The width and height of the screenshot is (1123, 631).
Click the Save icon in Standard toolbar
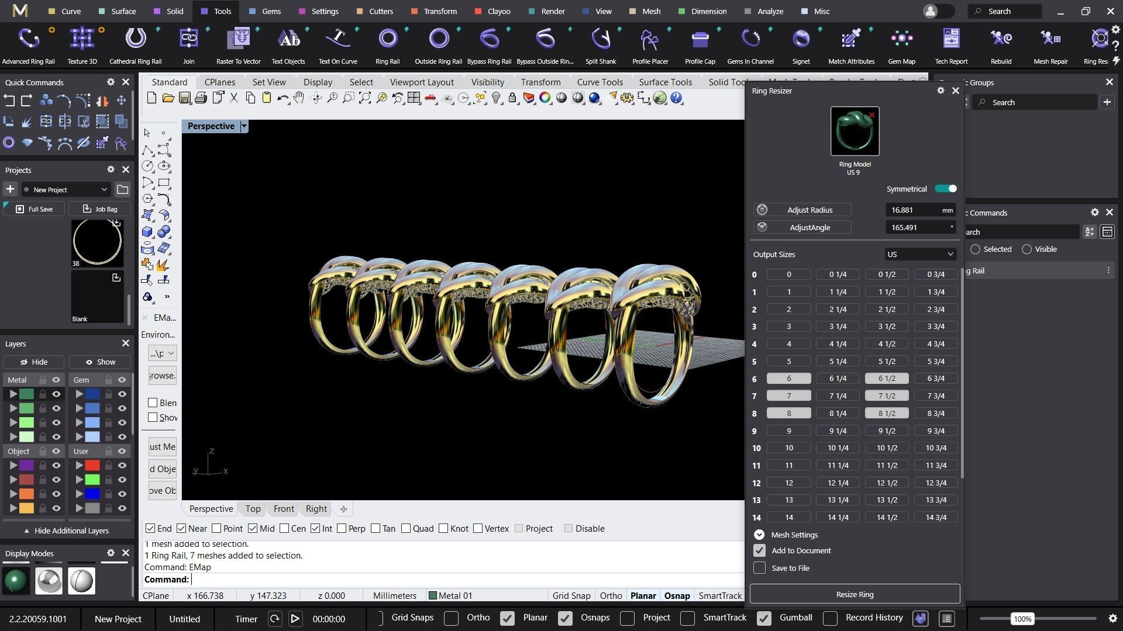[184, 98]
